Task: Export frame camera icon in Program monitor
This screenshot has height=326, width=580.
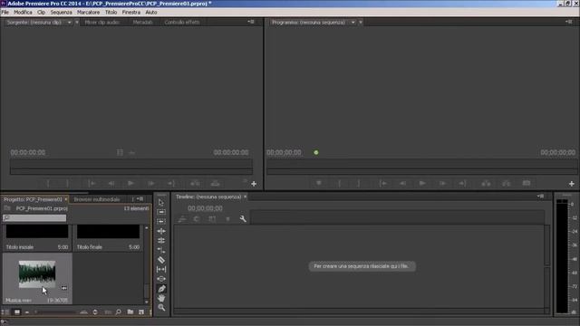Action: pos(527,183)
